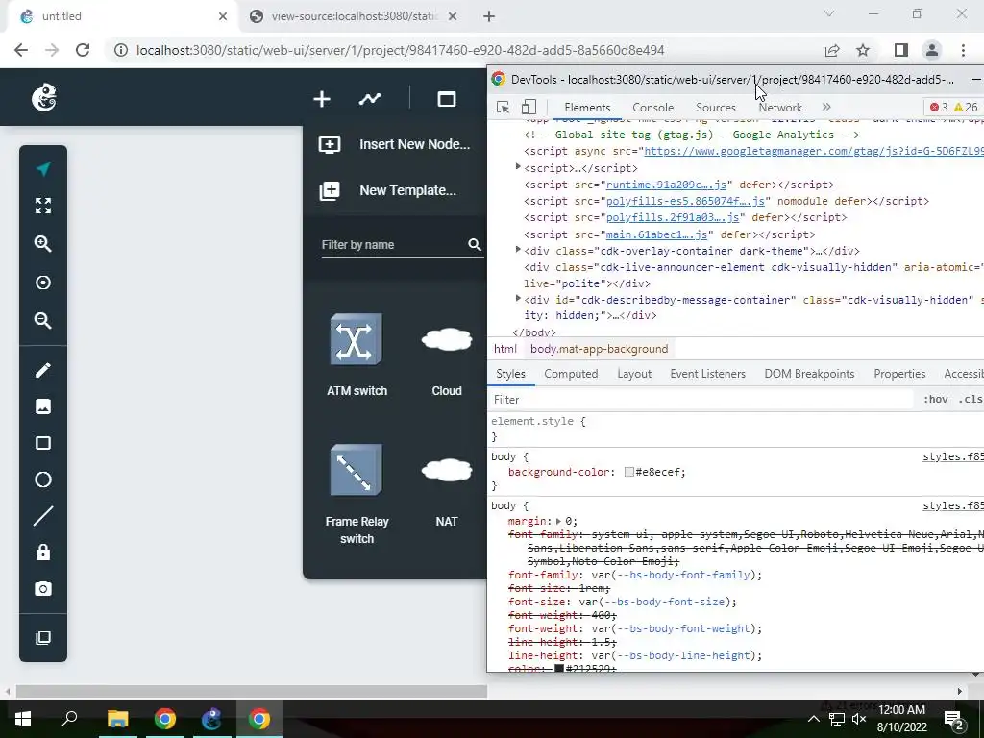The width and height of the screenshot is (984, 738).
Task: Open Windows Start menu
Action: point(23,718)
